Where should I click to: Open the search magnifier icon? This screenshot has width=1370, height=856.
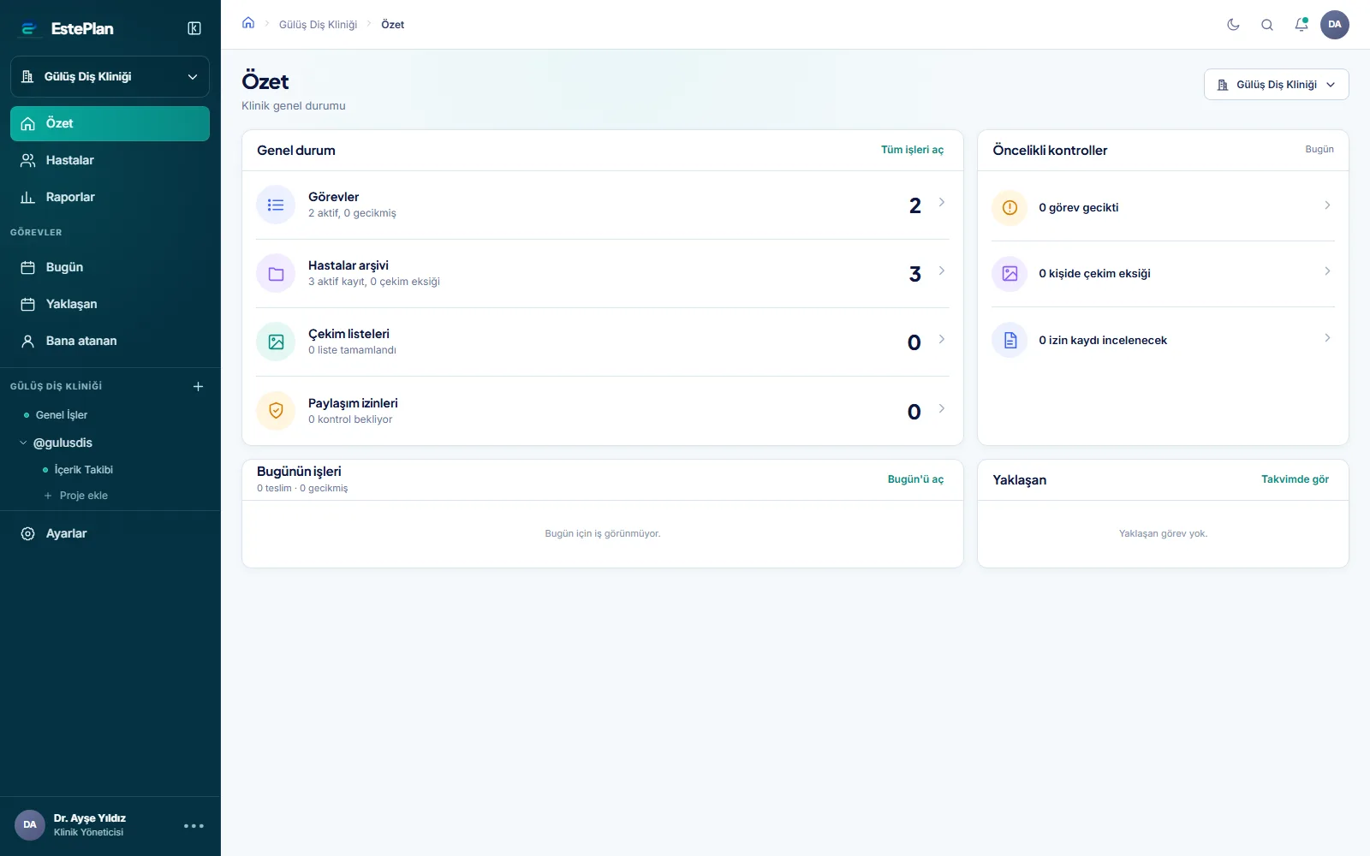click(1267, 25)
